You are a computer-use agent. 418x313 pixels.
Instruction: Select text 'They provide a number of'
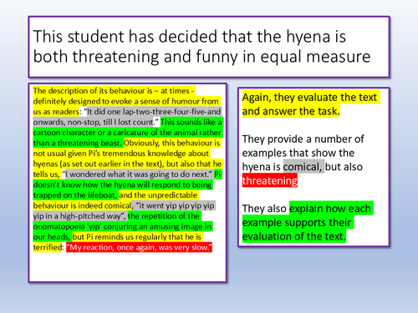(x=303, y=139)
